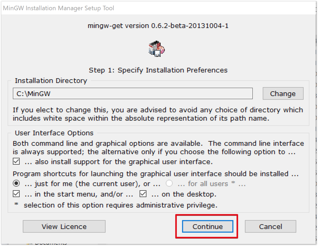Click the 'Step 1: Specify Installation Preferences' heading
Viewport: 318px width, 246px height.
click(x=158, y=70)
